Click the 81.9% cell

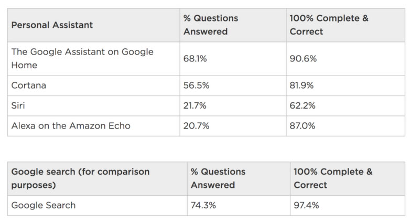tap(302, 86)
